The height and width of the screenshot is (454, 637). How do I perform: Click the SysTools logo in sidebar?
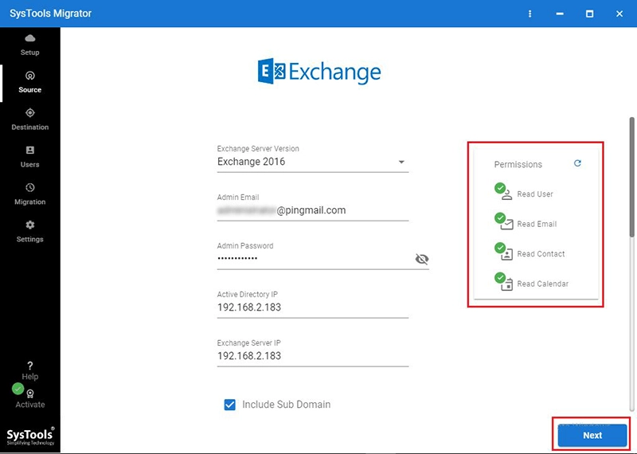click(30, 437)
